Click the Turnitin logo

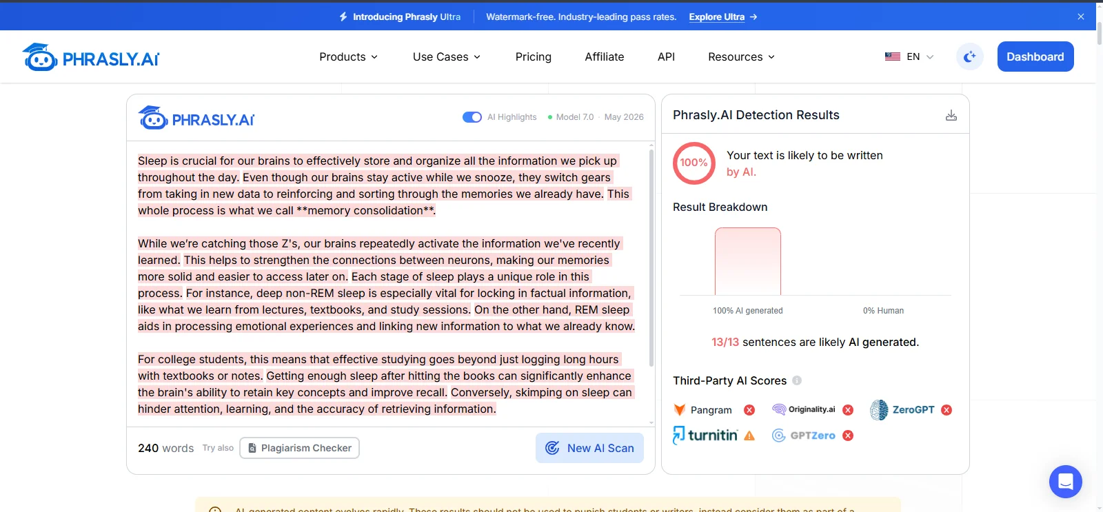pyautogui.click(x=705, y=435)
